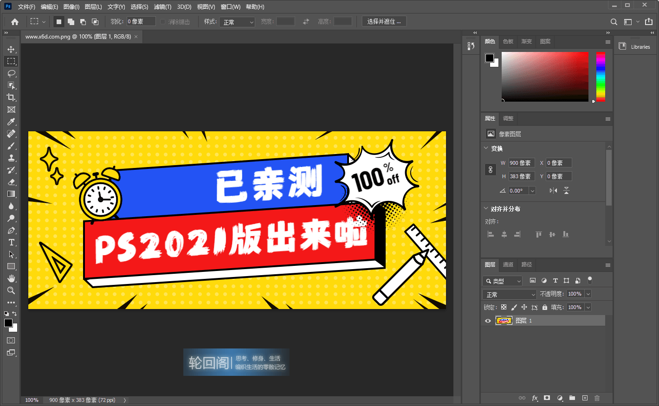Select the Crop tool
This screenshot has height=406, width=659.
(x=11, y=97)
